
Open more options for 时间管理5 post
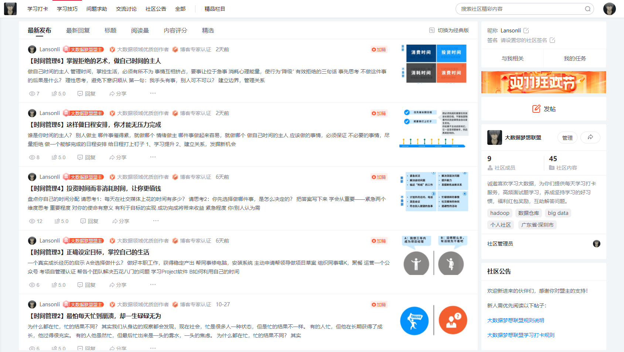pyautogui.click(x=153, y=157)
